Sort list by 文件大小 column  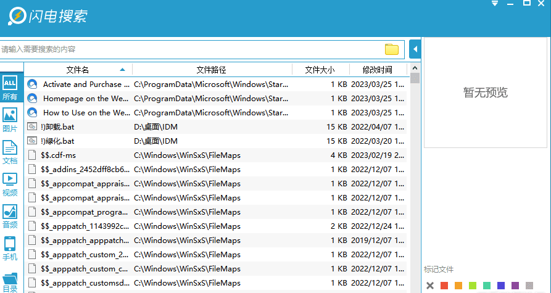click(320, 70)
